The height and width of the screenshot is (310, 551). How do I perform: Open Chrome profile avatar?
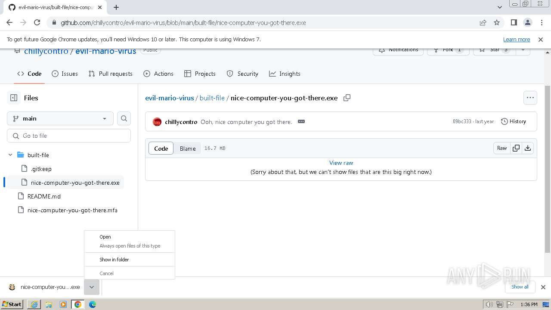point(527,22)
